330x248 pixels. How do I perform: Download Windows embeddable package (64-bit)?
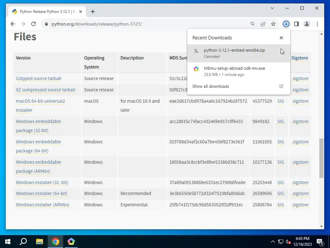pyautogui.click(x=39, y=146)
